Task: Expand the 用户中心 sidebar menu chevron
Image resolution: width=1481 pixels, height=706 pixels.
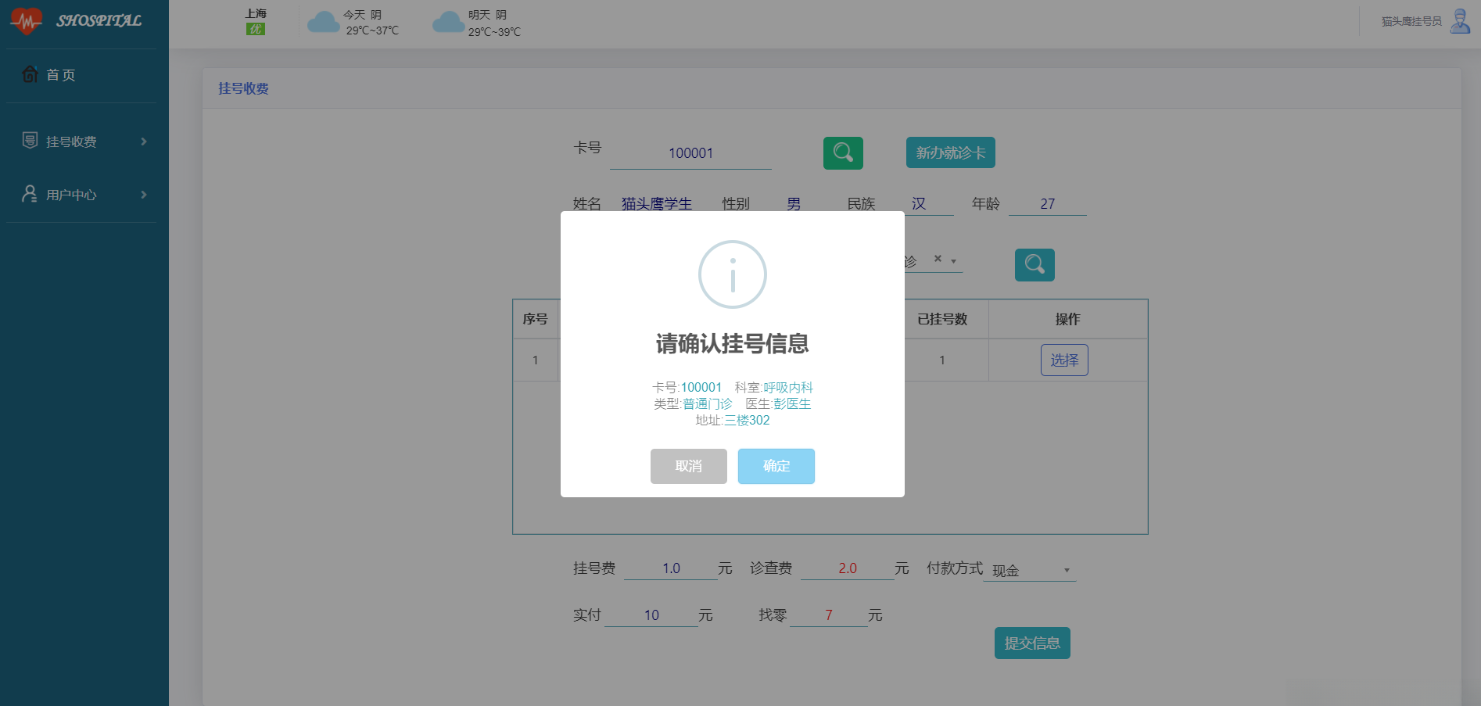Action: (x=144, y=195)
